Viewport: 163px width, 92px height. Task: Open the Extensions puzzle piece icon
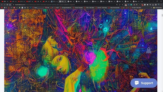coord(147,5)
